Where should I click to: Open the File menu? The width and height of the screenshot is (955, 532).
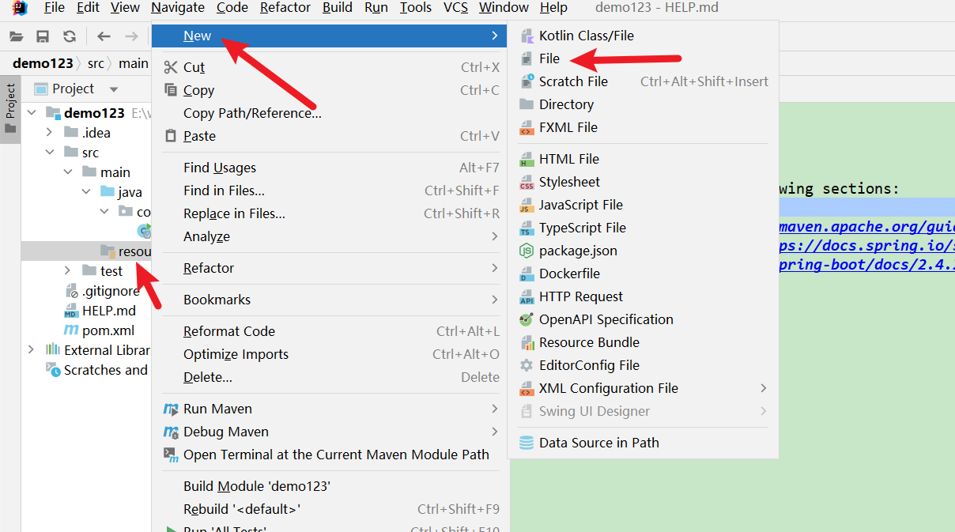tap(55, 8)
